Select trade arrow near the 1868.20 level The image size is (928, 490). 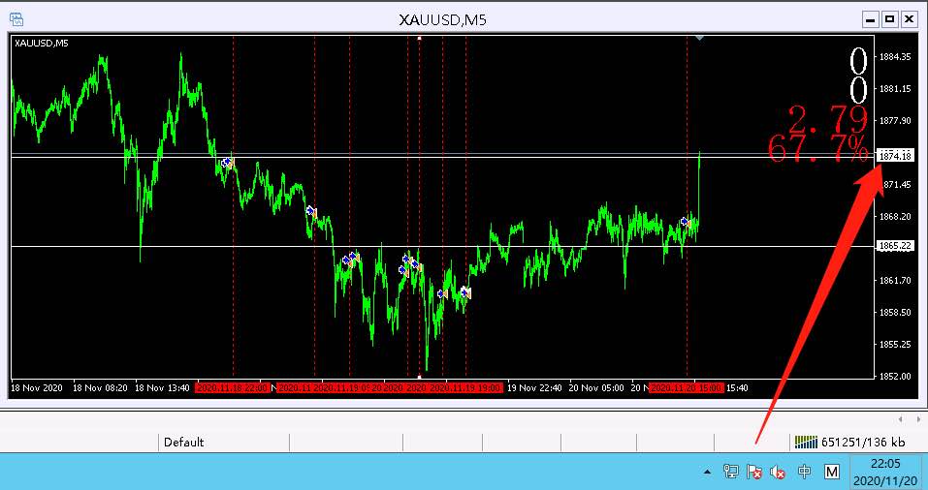(311, 211)
